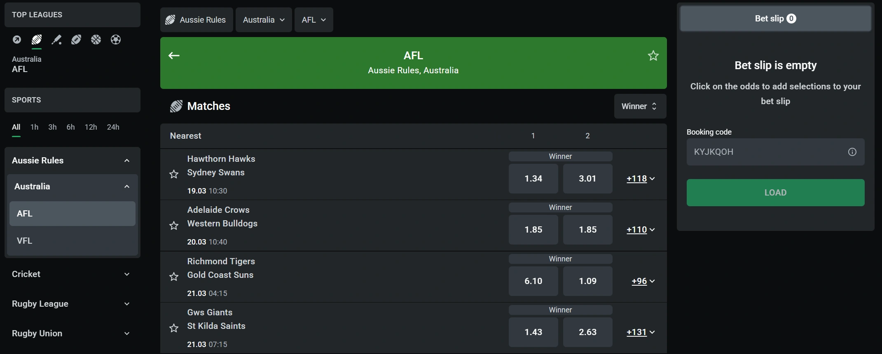The width and height of the screenshot is (882, 354).
Task: Select the Basketball icon in Top Leagues
Action: (x=96, y=40)
